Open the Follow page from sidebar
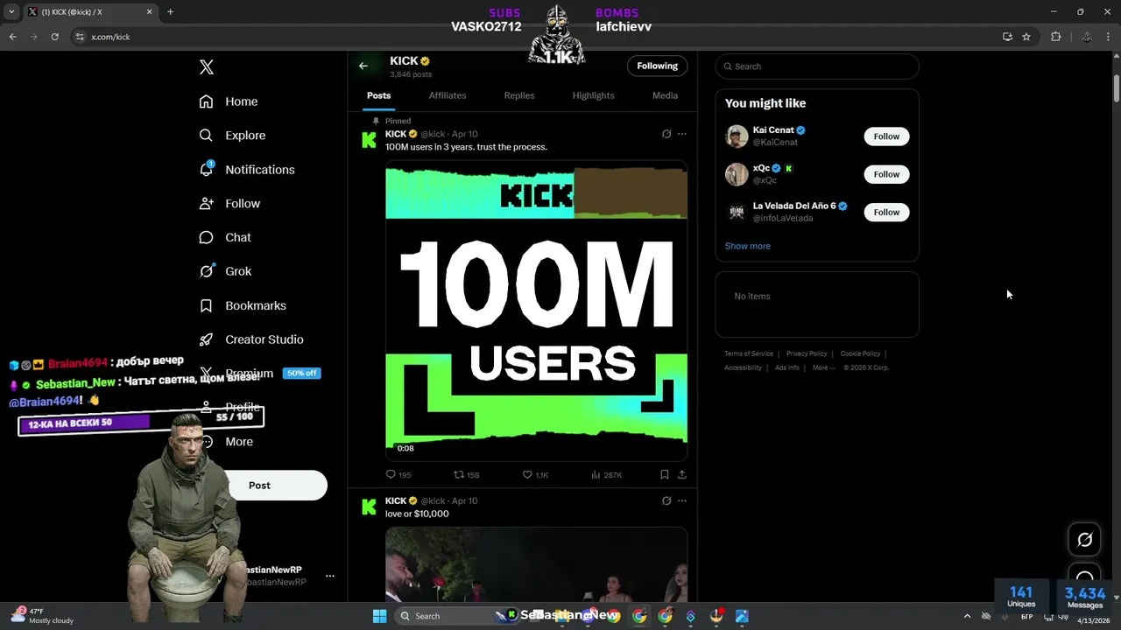 click(x=229, y=203)
